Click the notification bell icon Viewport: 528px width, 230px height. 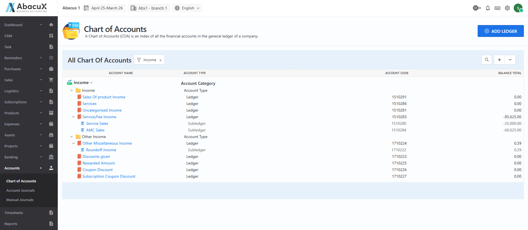[x=488, y=8]
